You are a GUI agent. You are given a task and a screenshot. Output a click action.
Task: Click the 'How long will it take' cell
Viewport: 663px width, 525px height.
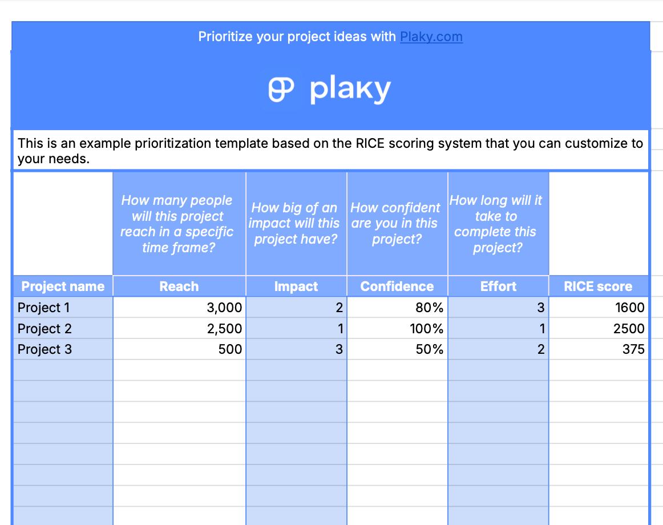tap(498, 224)
